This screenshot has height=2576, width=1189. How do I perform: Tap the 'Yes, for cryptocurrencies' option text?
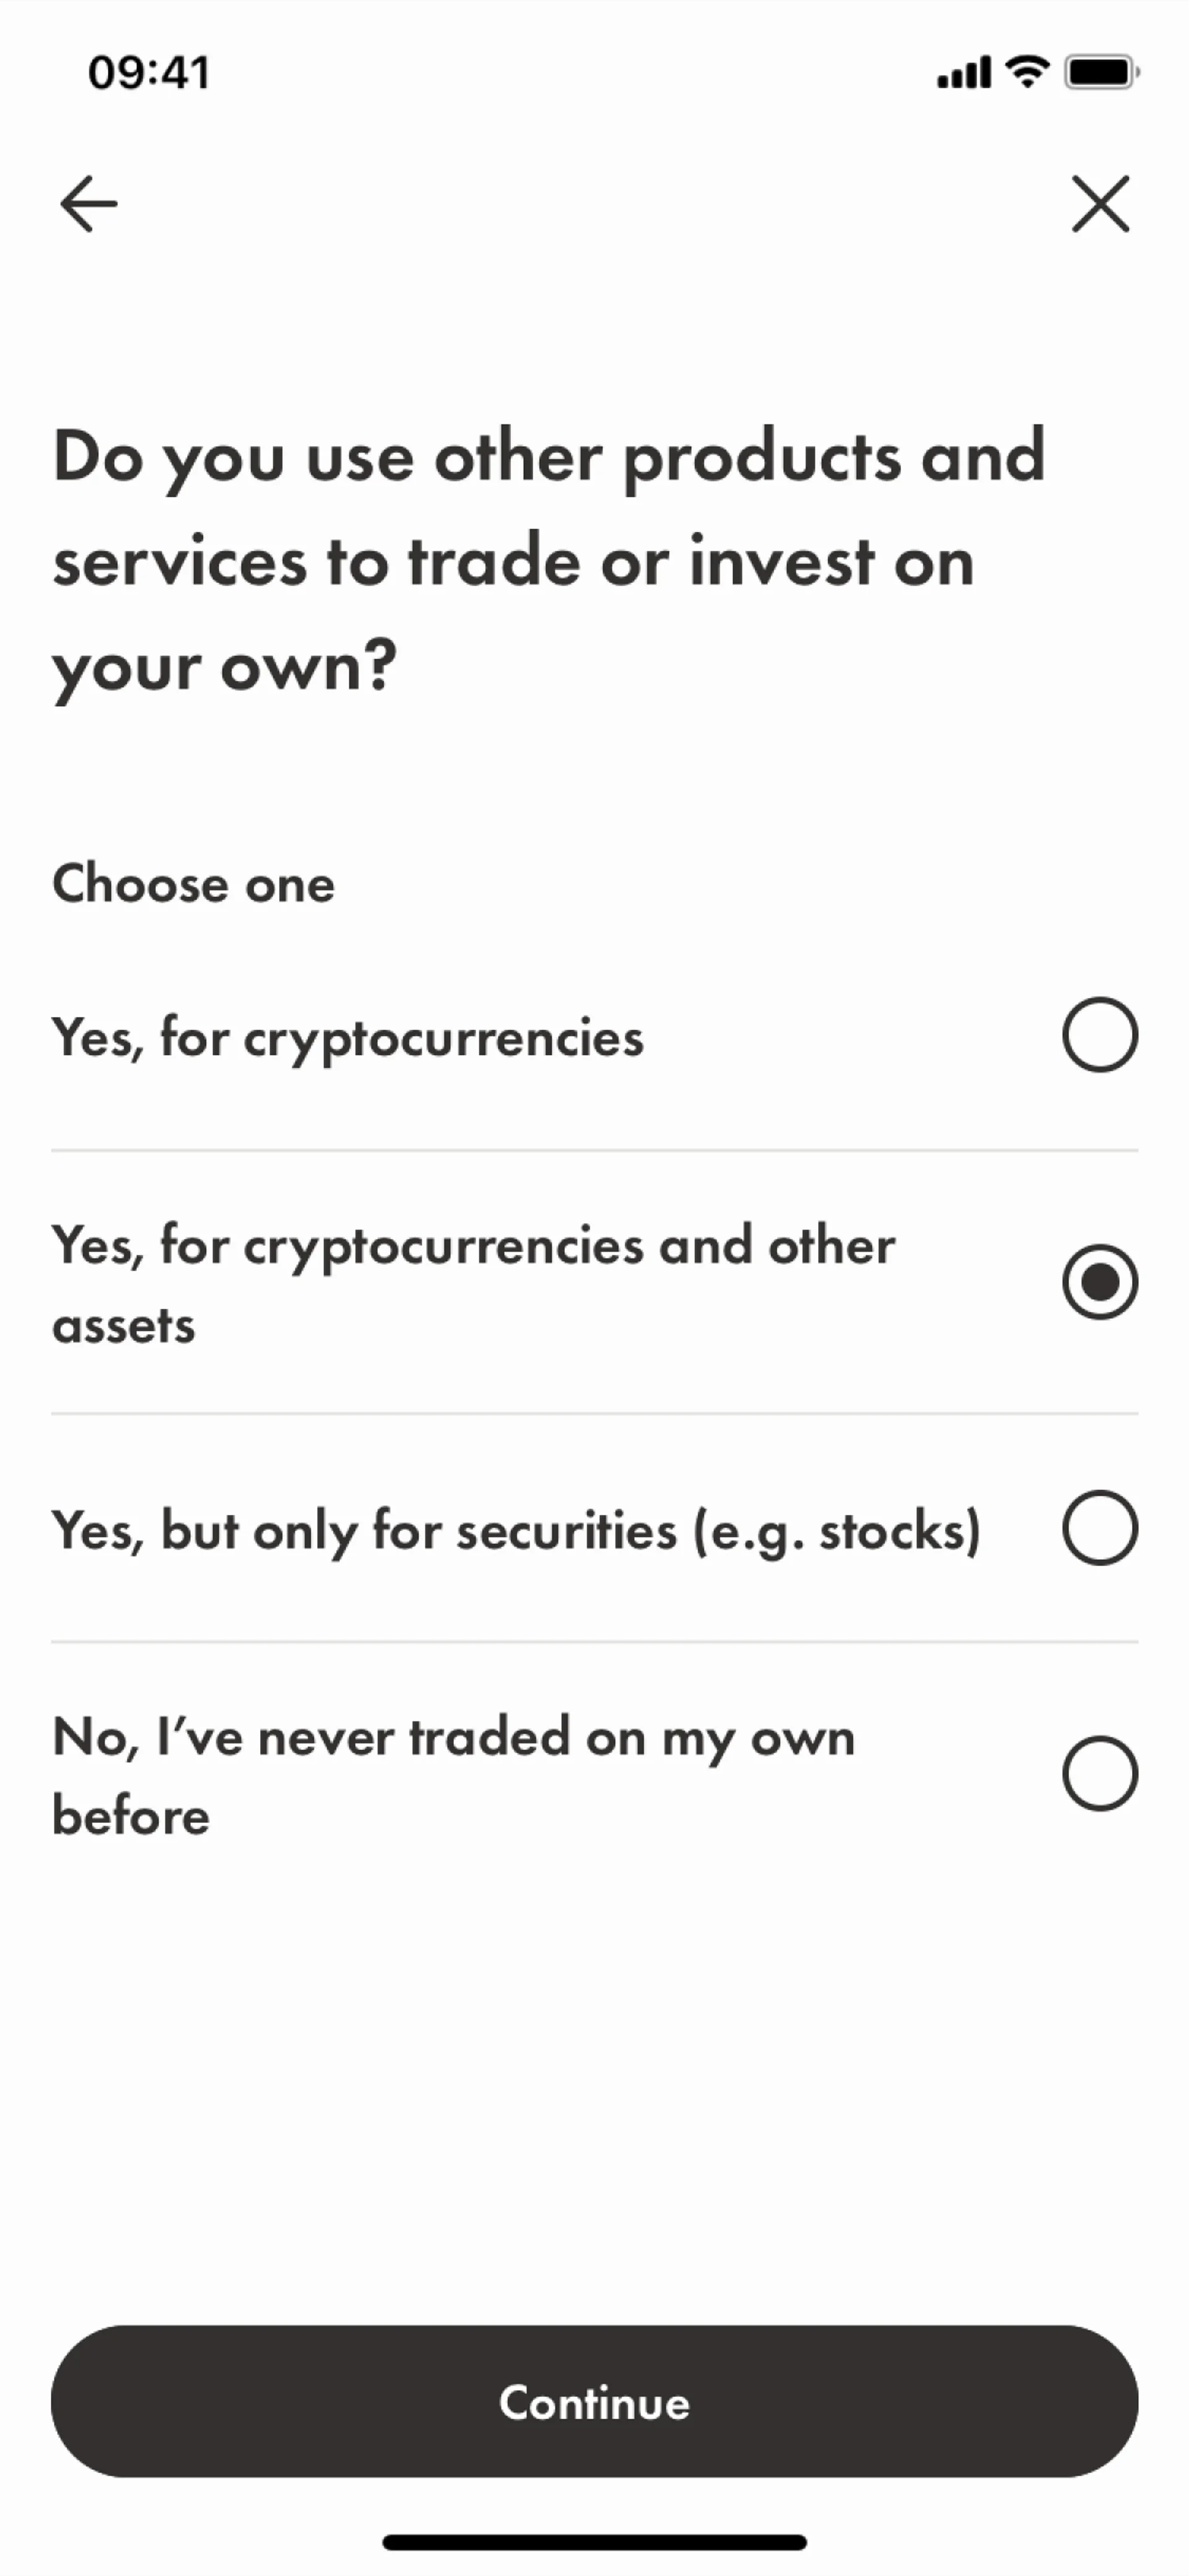[x=348, y=1037]
